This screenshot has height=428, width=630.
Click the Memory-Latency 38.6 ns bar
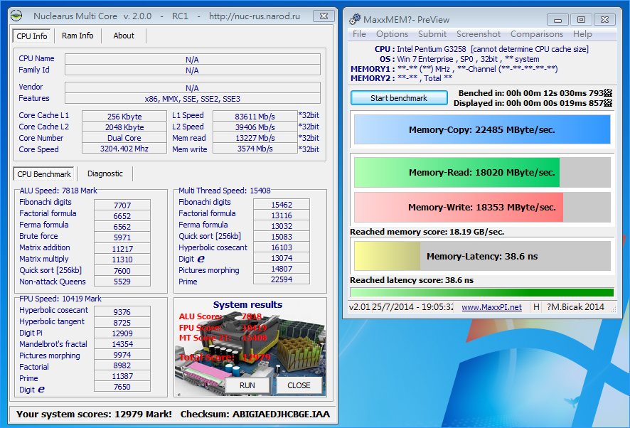(x=482, y=256)
